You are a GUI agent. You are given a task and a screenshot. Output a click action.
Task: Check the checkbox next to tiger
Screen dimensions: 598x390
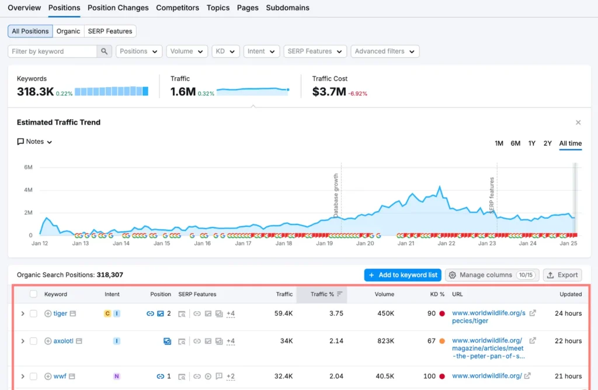33,313
